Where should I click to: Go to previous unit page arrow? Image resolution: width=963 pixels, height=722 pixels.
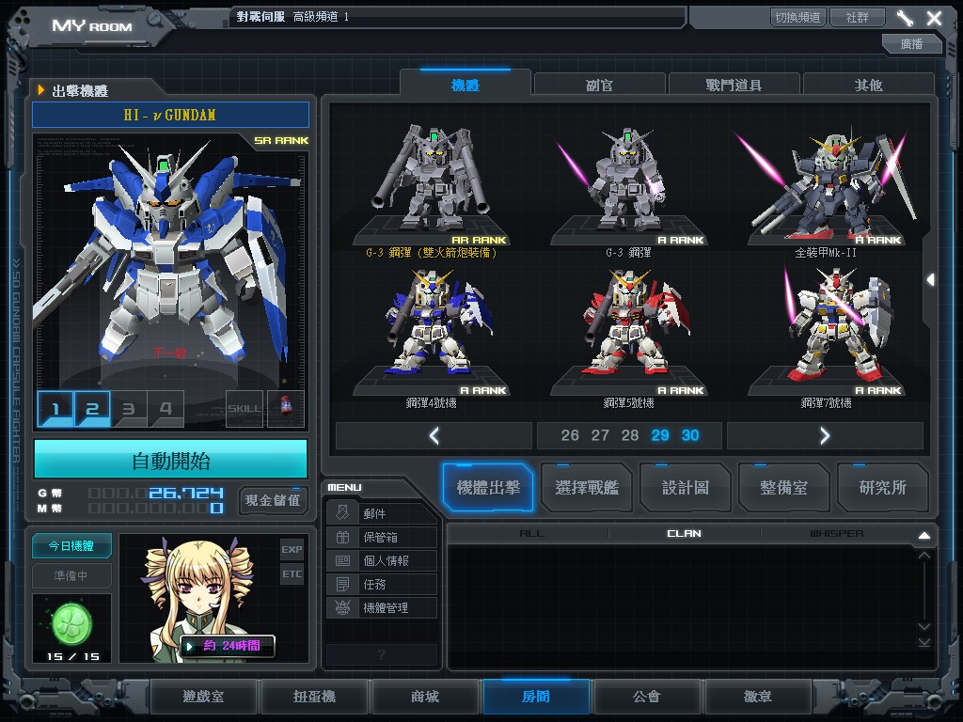tap(434, 435)
